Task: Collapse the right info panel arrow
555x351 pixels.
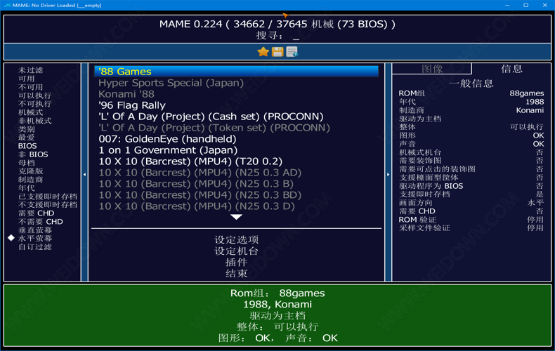Action: coord(388,174)
